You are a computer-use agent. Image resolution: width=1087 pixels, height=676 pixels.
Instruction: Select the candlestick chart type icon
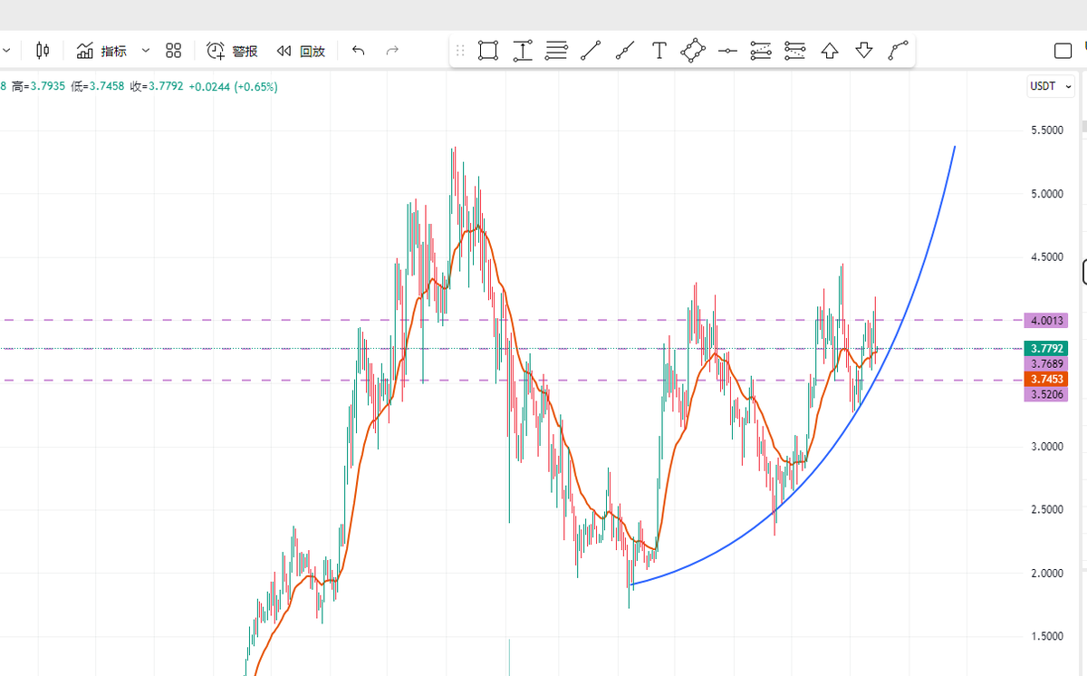pos(42,51)
